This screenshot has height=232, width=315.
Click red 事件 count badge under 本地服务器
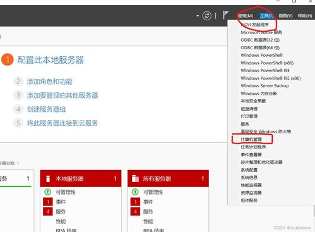tap(48, 202)
